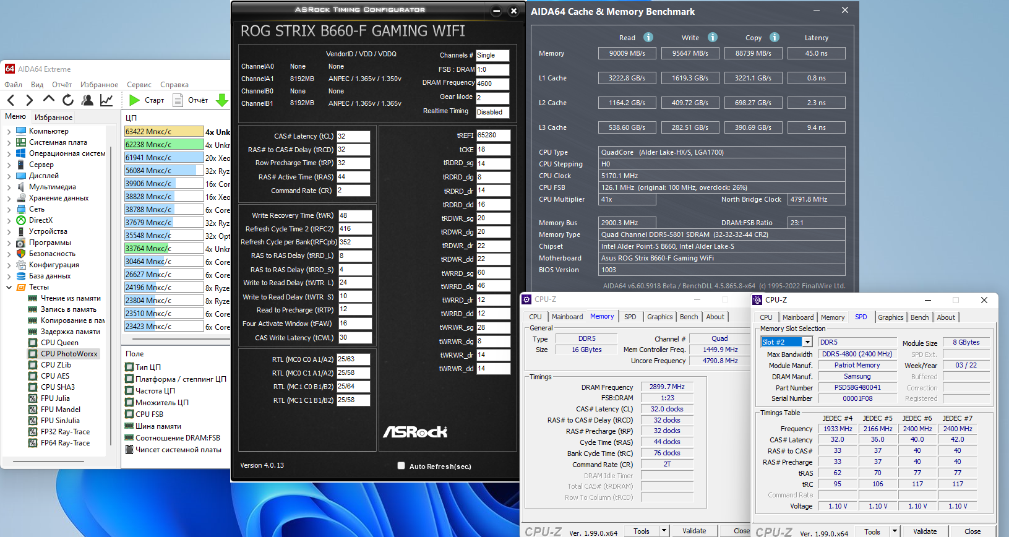This screenshot has height=537, width=1009.
Task: Click the Command Rate (CR) field in ASRock
Action: pyautogui.click(x=353, y=191)
